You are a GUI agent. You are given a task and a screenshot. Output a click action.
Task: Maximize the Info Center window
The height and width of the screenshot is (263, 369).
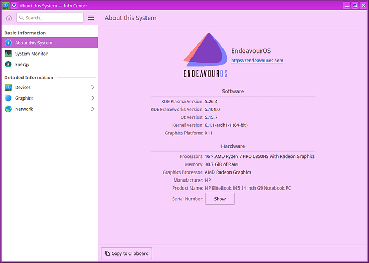(355, 6)
